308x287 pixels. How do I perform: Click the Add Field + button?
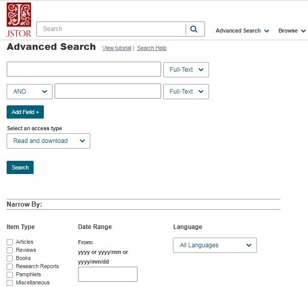[x=25, y=112]
